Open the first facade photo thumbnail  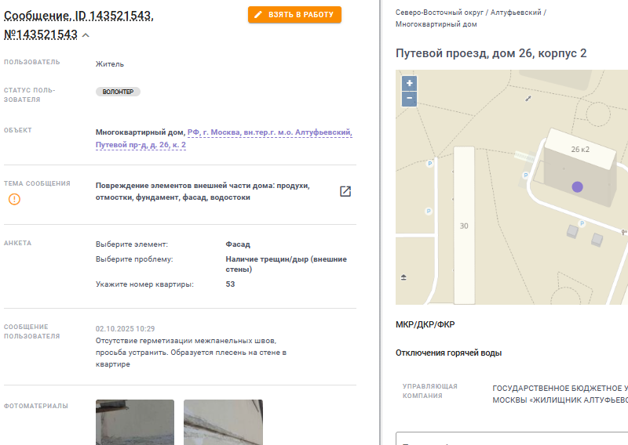135,422
